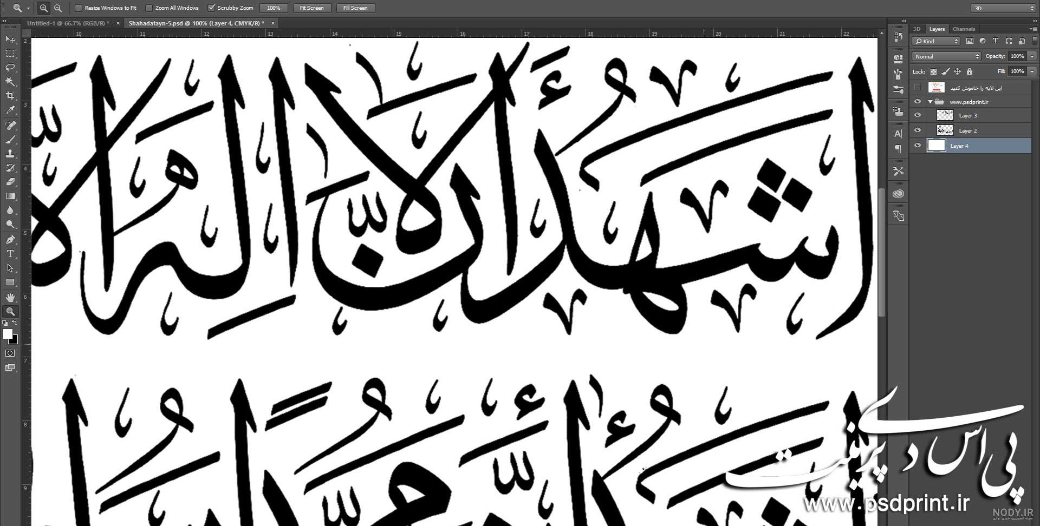Image resolution: width=1040 pixels, height=526 pixels.
Task: Select the Rectangular Marquee tool
Action: point(10,54)
